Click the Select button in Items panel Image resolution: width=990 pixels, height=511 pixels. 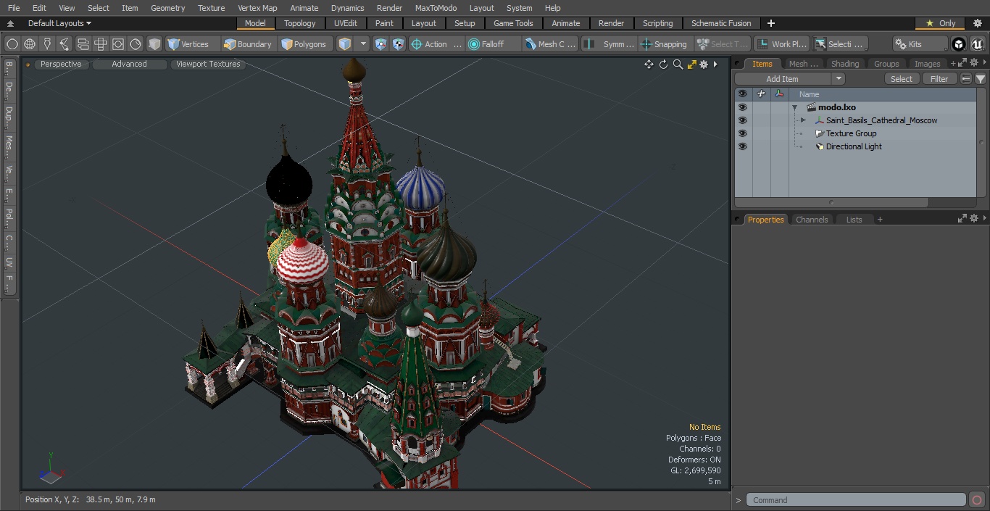[x=902, y=79]
